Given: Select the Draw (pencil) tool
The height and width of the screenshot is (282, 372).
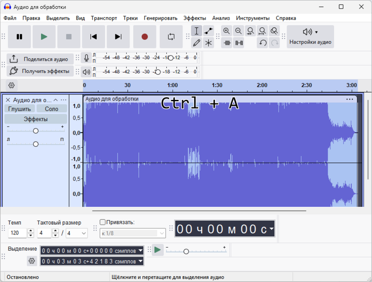Looking at the screenshot, I should coord(196,43).
